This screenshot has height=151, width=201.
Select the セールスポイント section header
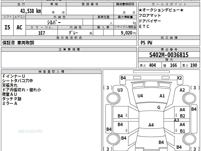169,4
